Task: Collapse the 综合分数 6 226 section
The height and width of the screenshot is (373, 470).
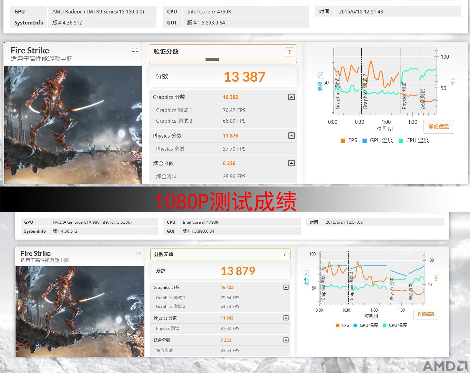Action: click(x=292, y=163)
